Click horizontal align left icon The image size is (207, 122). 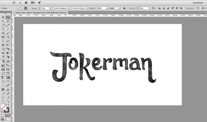coord(159,8)
